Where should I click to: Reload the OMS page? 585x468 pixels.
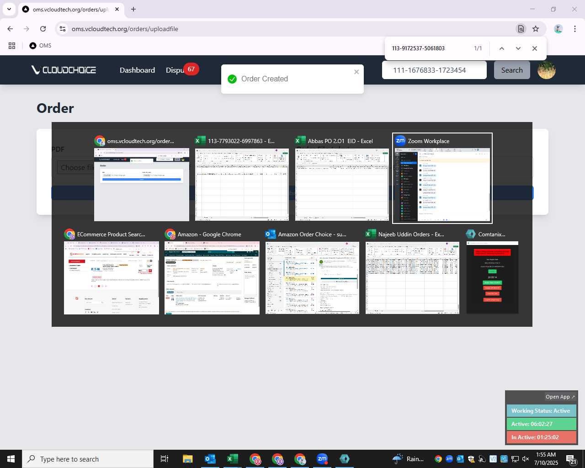click(x=43, y=29)
